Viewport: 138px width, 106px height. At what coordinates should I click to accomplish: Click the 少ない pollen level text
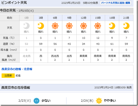coord(46,101)
